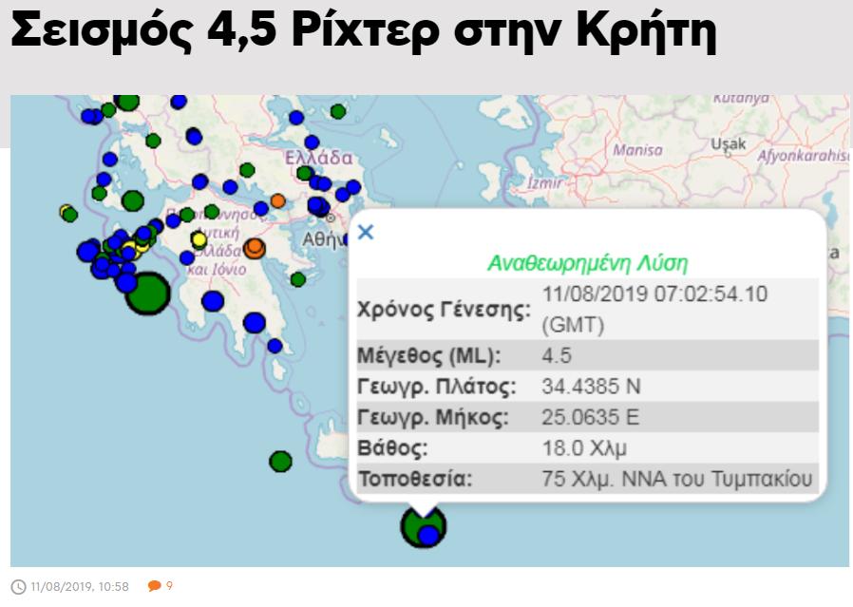853x607 pixels.
Task: Click the Manisa map label
Action: pyautogui.click(x=637, y=149)
